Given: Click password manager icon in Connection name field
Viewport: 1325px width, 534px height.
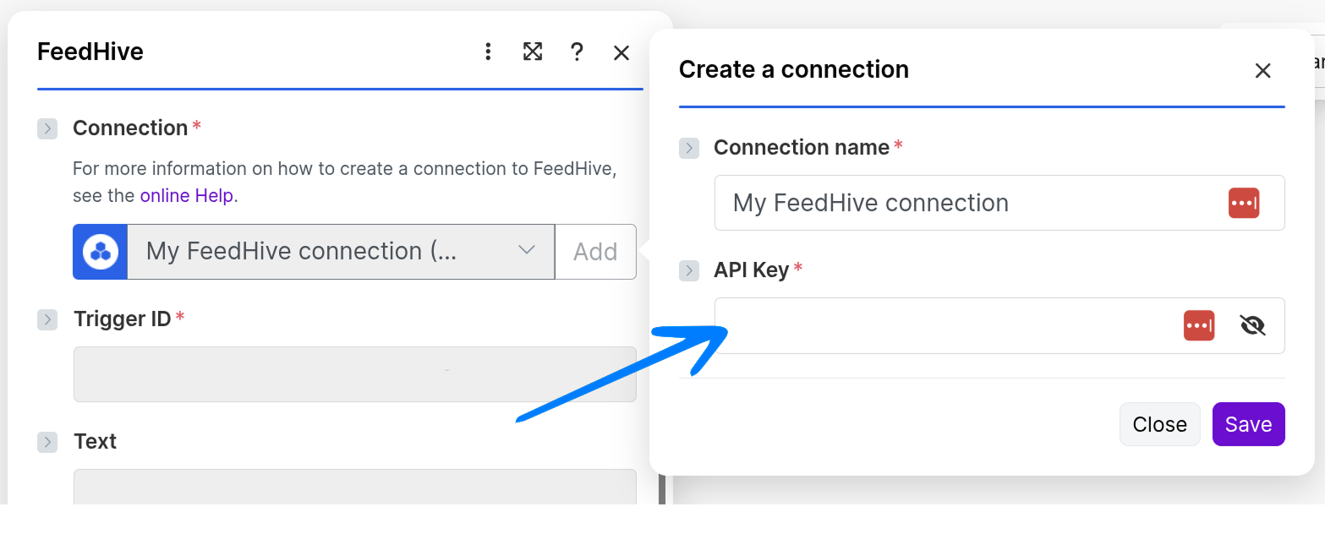Looking at the screenshot, I should (x=1244, y=203).
